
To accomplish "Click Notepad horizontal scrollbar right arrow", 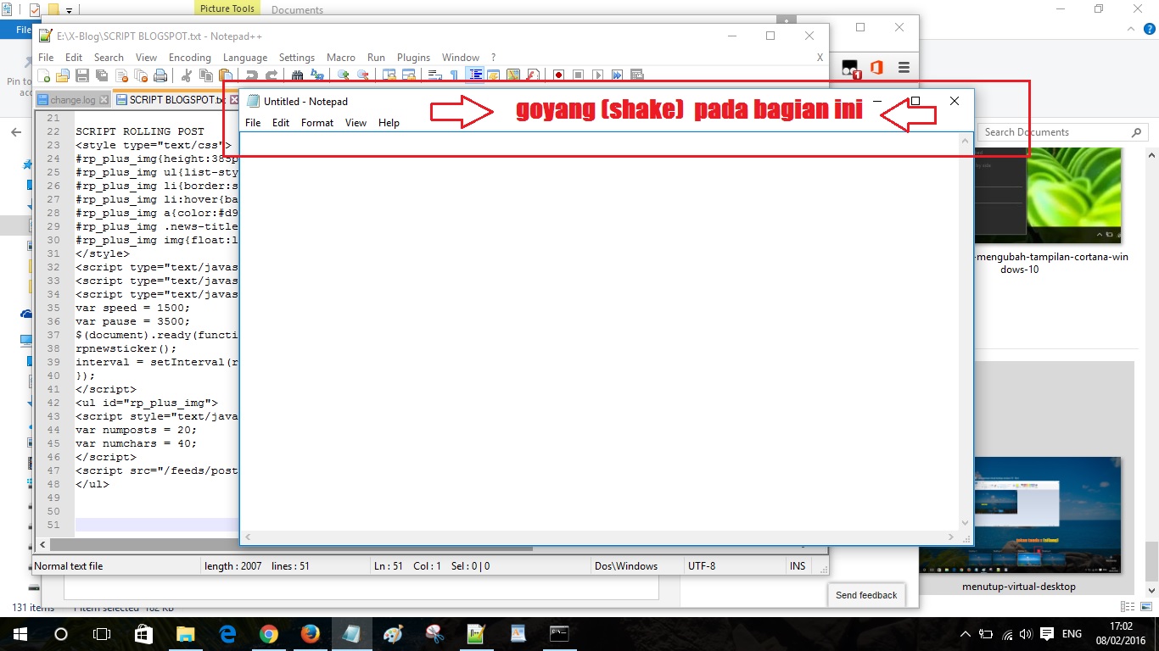I will coord(951,537).
